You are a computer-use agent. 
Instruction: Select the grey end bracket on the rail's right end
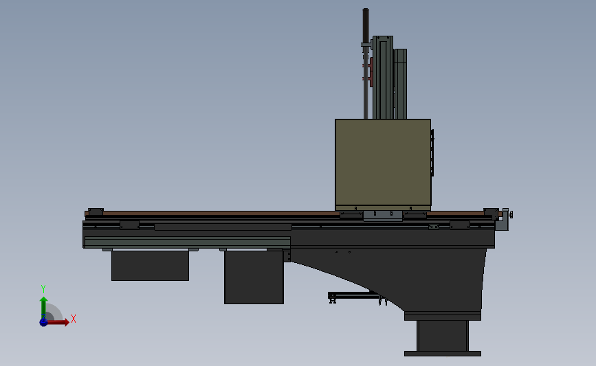(x=505, y=219)
